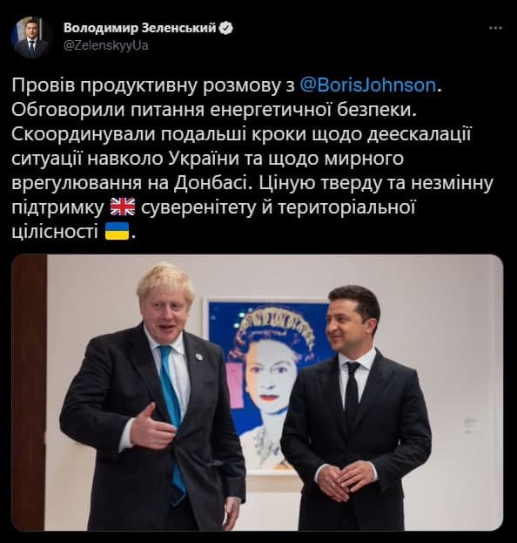The width and height of the screenshot is (517, 543).
Task: Open the author's profile avatar
Action: [30, 37]
